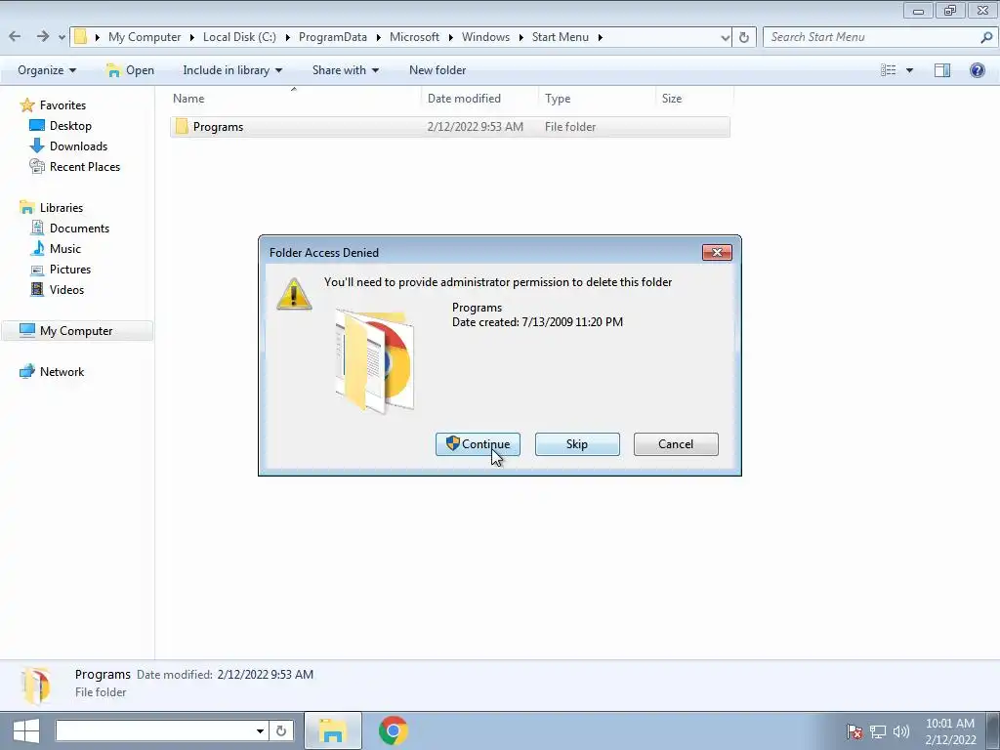The height and width of the screenshot is (750, 1000).
Task: Select My Computer in the address breadcrumb
Action: click(x=145, y=37)
